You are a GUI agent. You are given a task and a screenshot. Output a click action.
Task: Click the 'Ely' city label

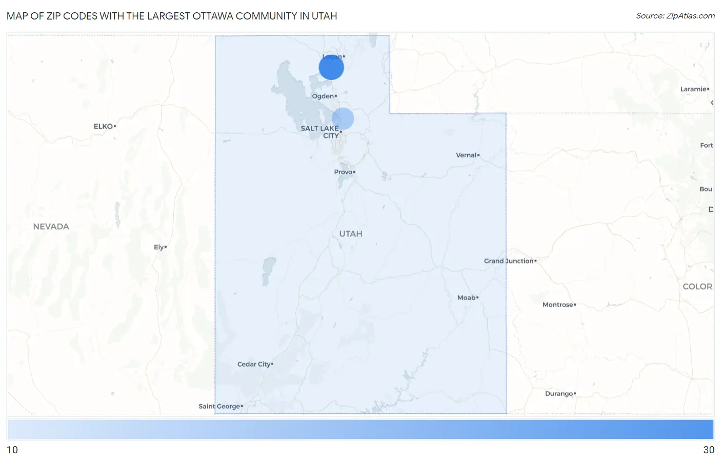tap(159, 247)
